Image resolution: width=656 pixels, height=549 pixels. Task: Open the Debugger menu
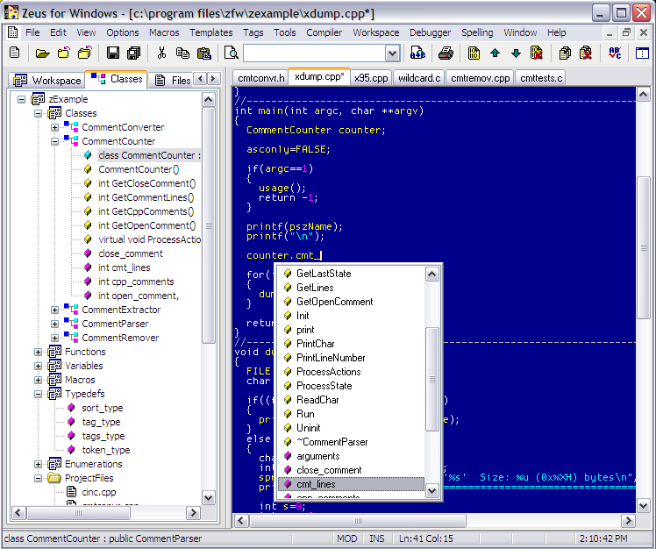tap(430, 32)
